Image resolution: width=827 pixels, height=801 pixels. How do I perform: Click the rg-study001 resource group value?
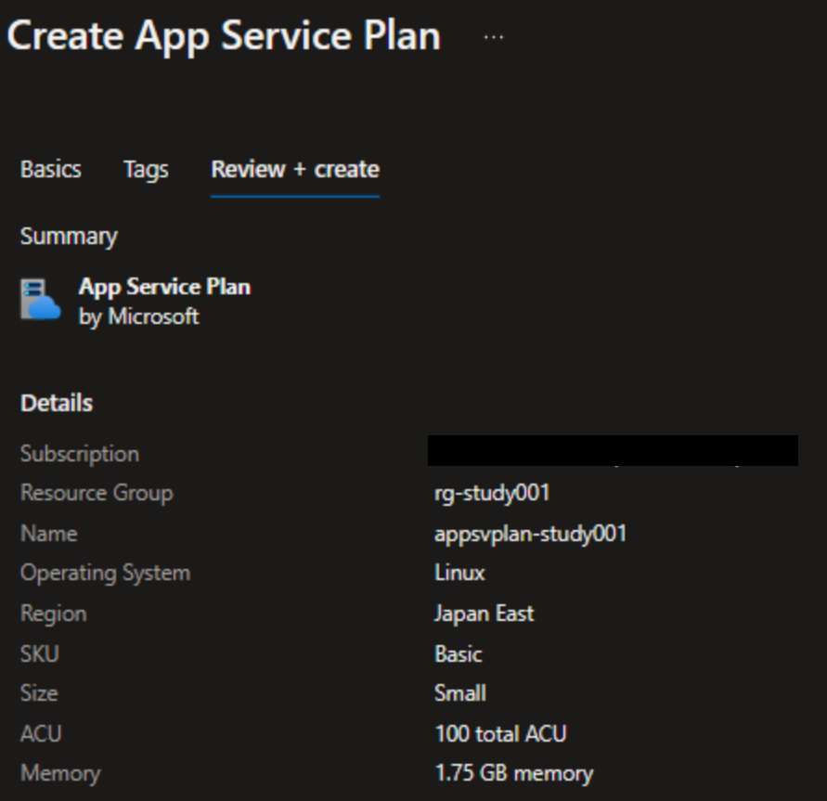pyautogui.click(x=492, y=494)
